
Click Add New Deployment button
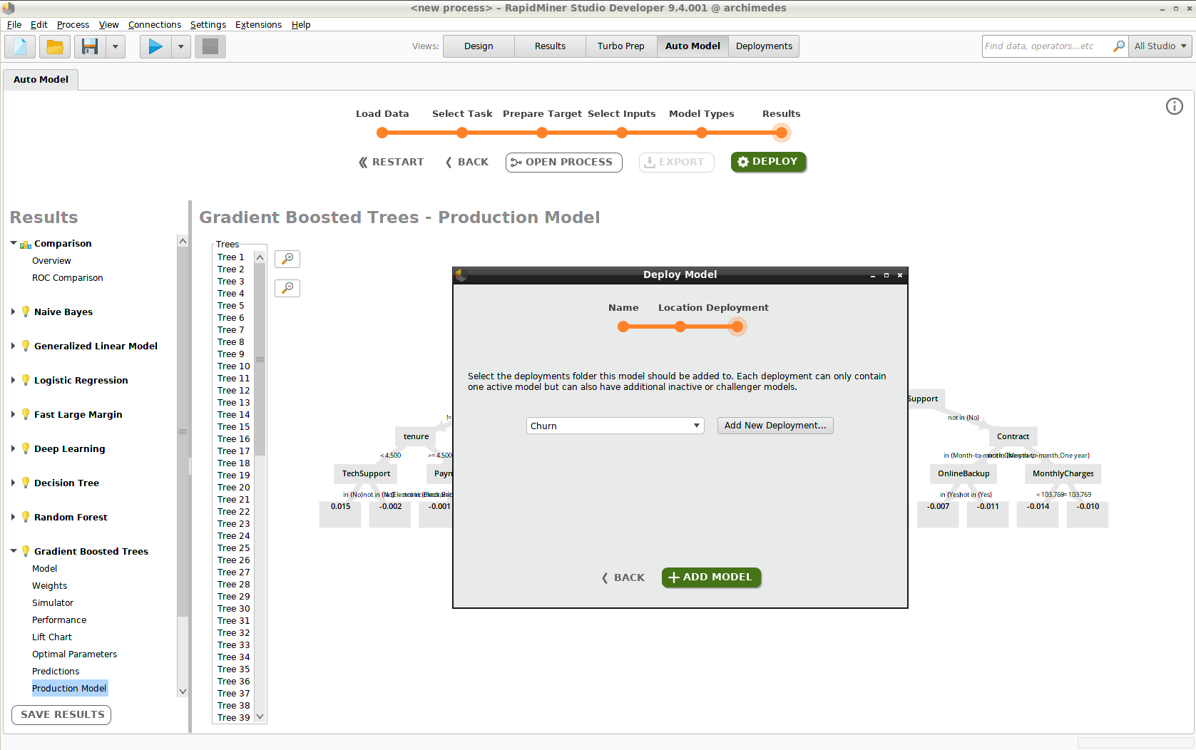click(x=775, y=426)
